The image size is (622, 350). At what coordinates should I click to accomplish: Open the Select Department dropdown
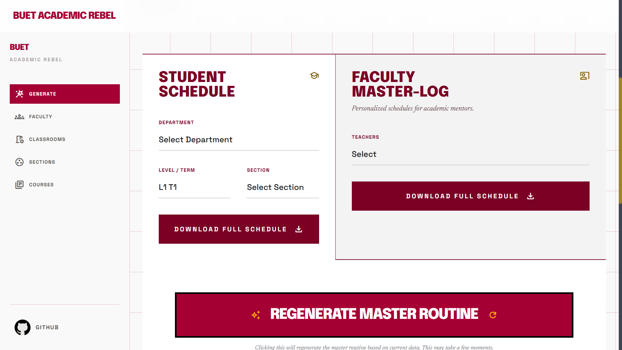pyautogui.click(x=239, y=140)
